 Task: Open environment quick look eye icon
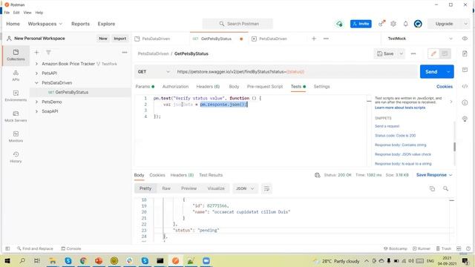tap(465, 39)
